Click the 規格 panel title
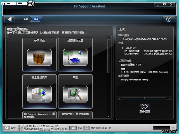This screenshot has width=179, height=134. tap(121, 30)
